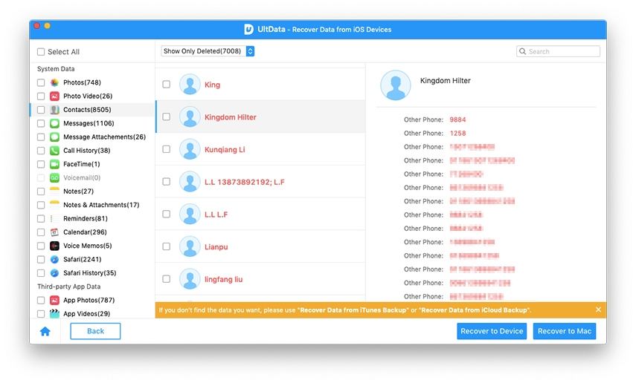The image size is (636, 383).
Task: Select the Safari History(35) category
Action: tap(90, 273)
